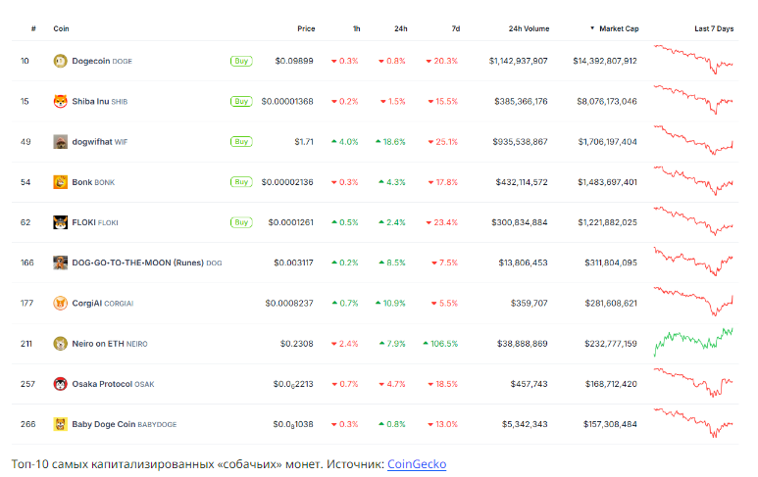Open the FLOKI coin name link

coord(95,222)
